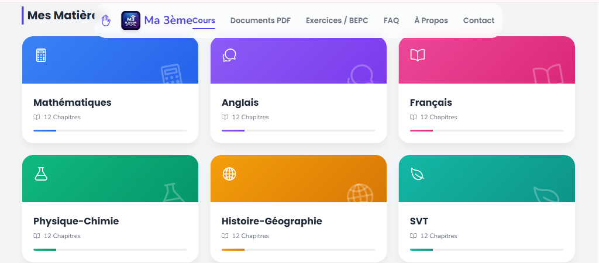Click the pink Français card banner
The height and width of the screenshot is (263, 599).
coord(487,60)
